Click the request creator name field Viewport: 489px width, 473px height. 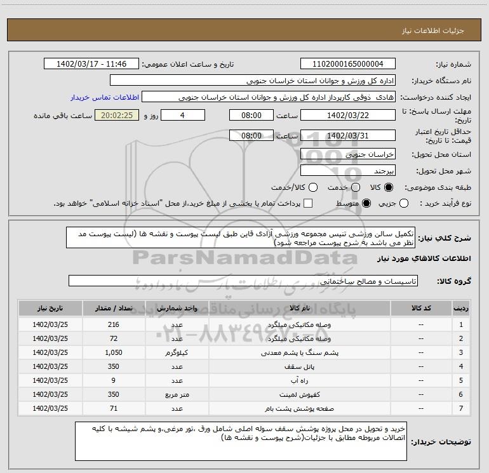[269, 97]
